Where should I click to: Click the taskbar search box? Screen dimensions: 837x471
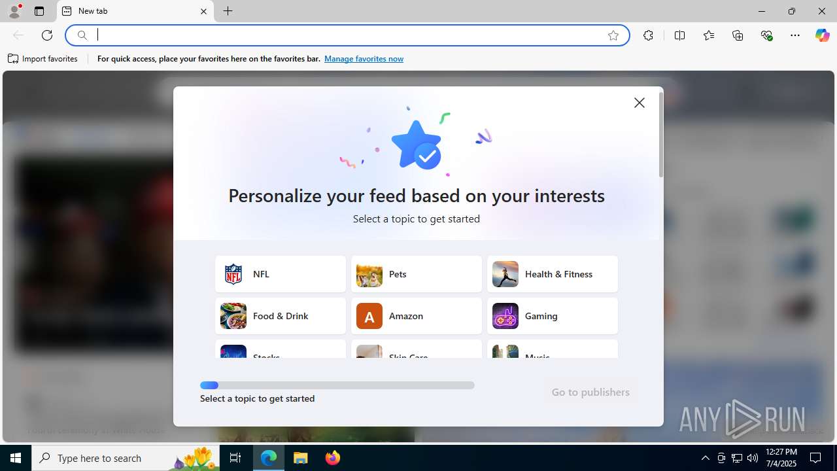point(127,458)
